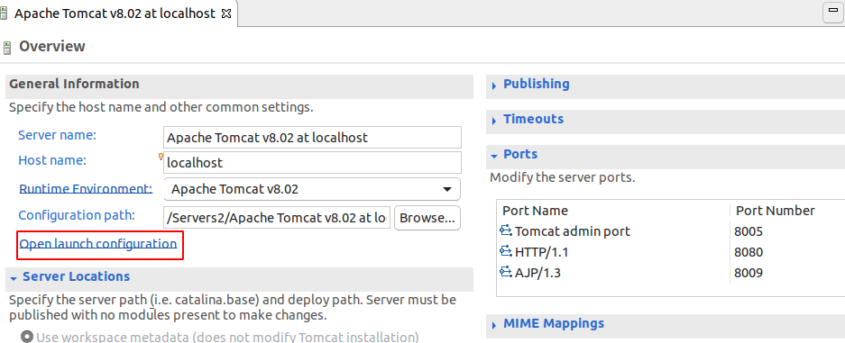Click the server icon beside Overview heading
This screenshot has width=845, height=343.
pyautogui.click(x=6, y=48)
